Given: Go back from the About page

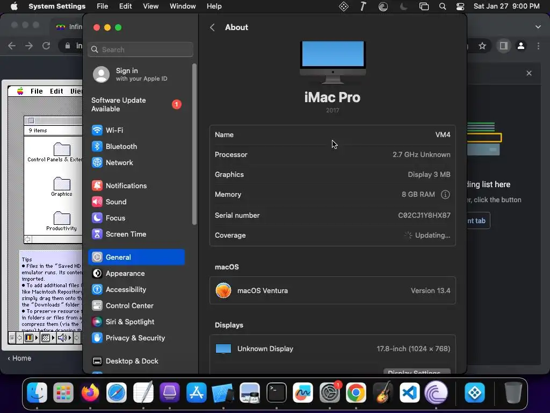Looking at the screenshot, I should pyautogui.click(x=212, y=27).
